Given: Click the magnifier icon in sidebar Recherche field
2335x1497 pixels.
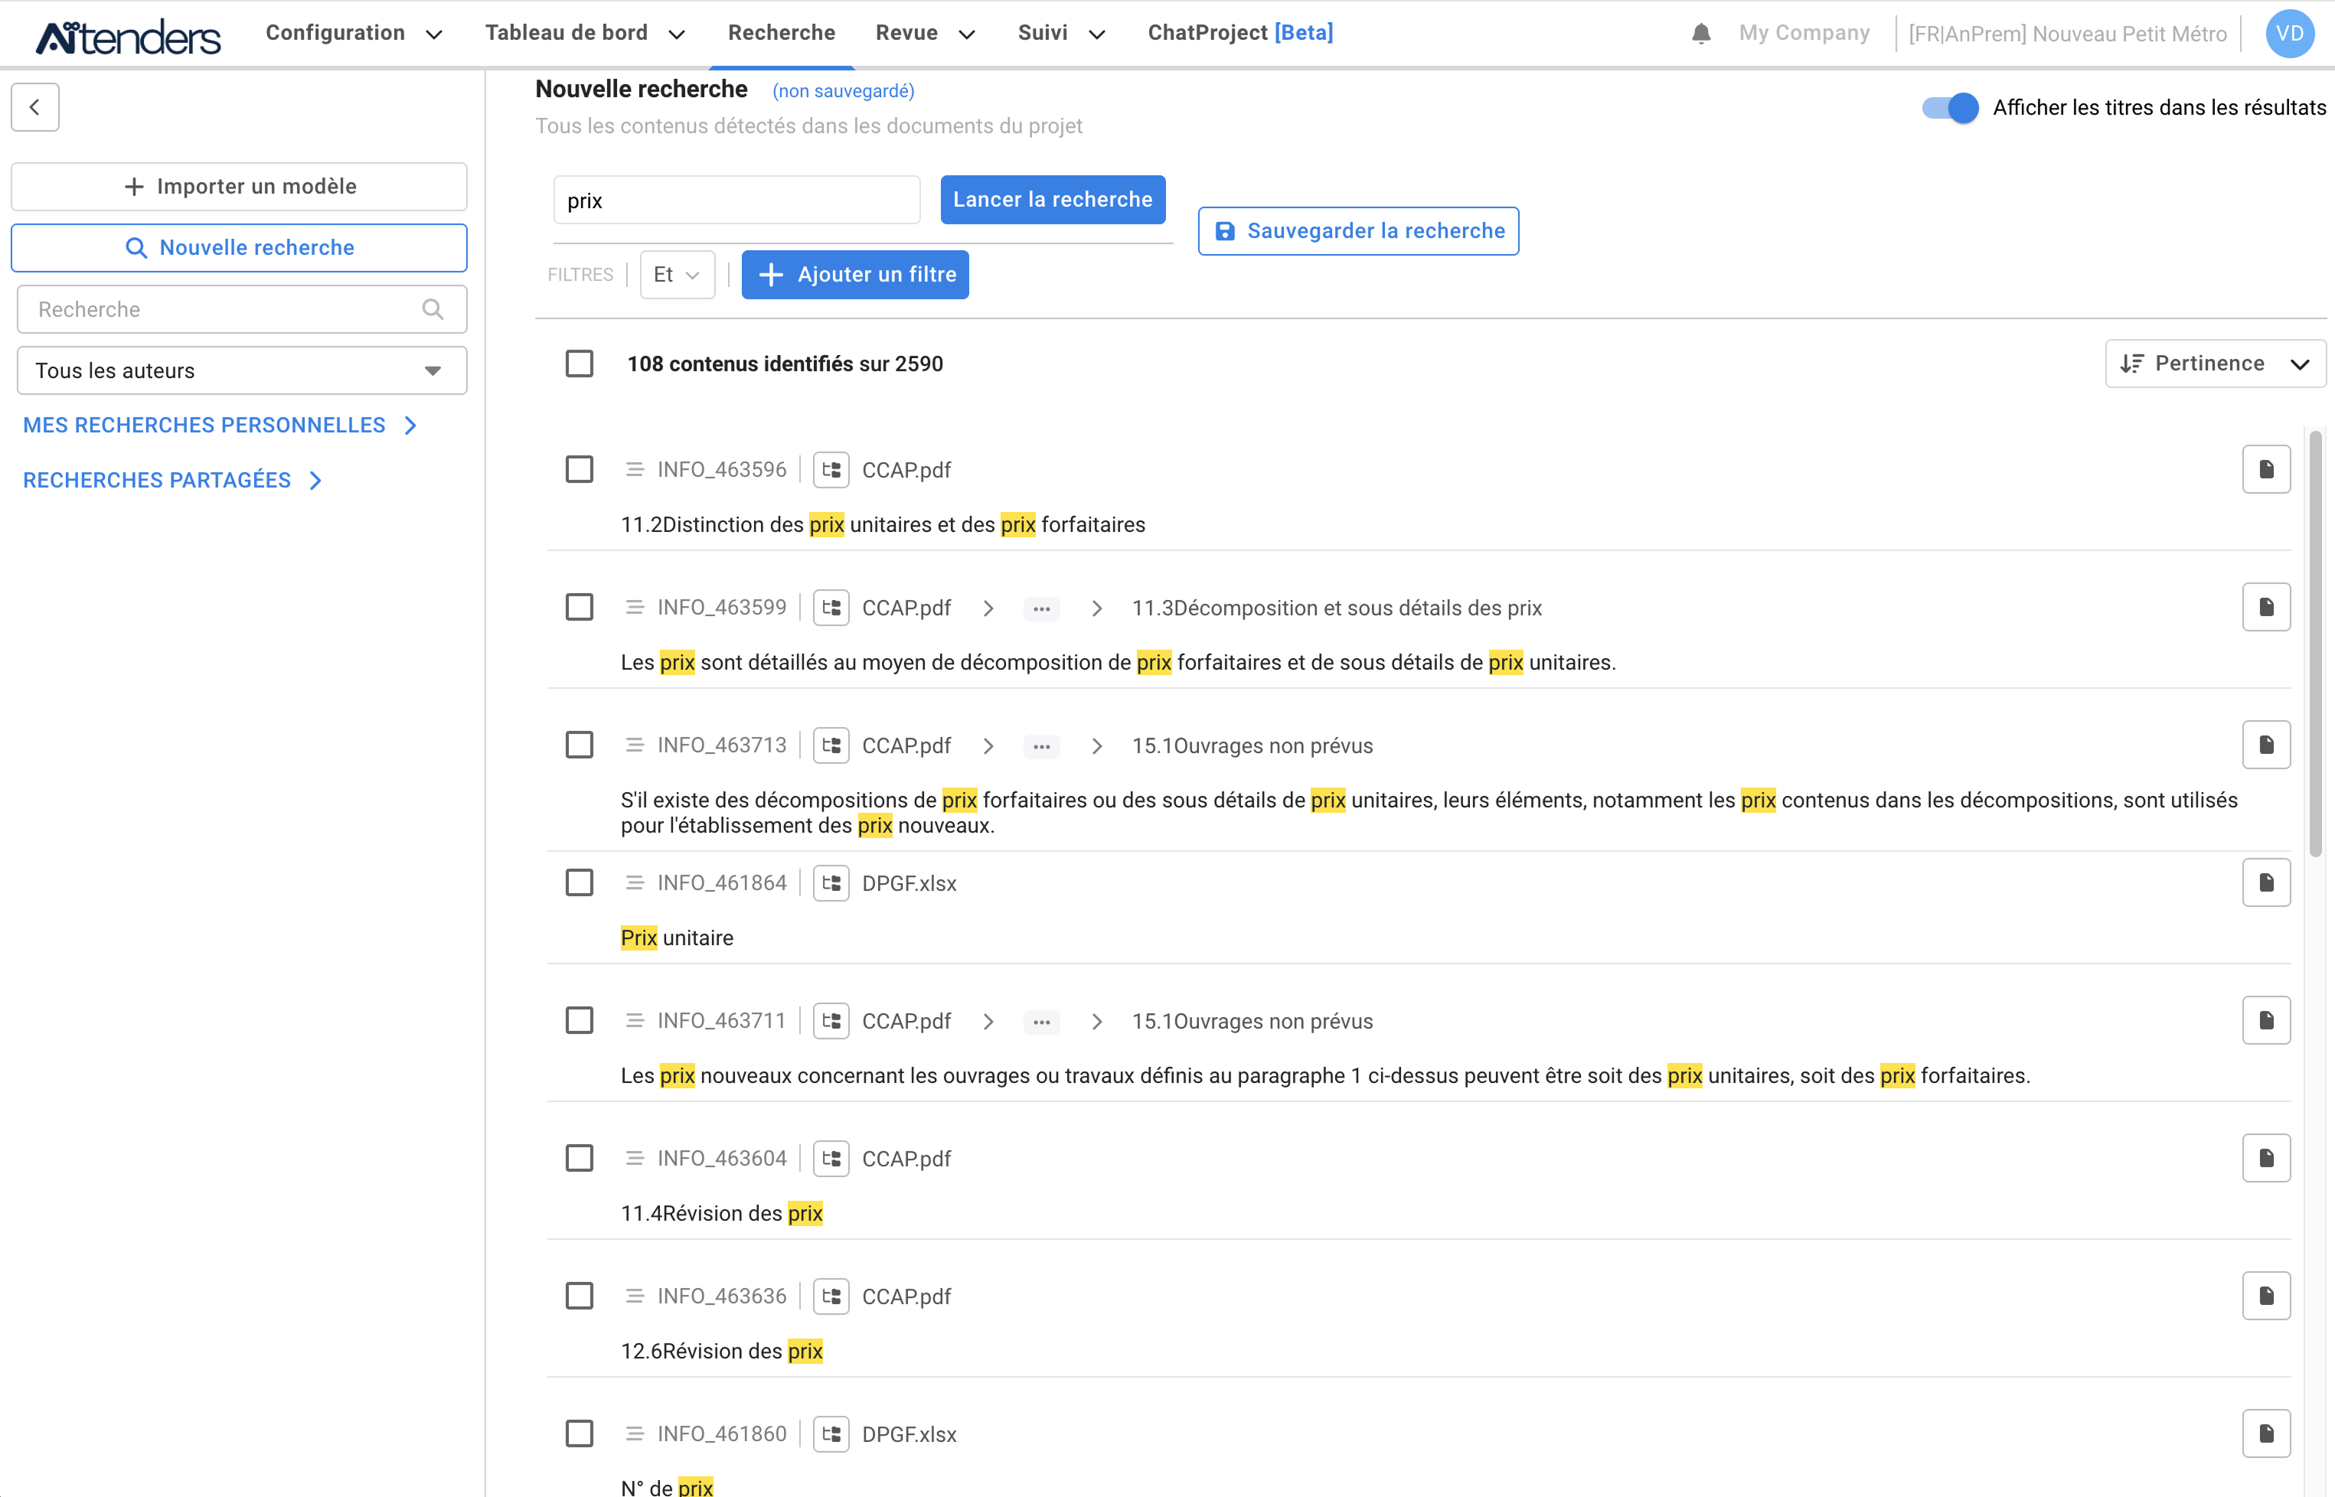Looking at the screenshot, I should (433, 309).
